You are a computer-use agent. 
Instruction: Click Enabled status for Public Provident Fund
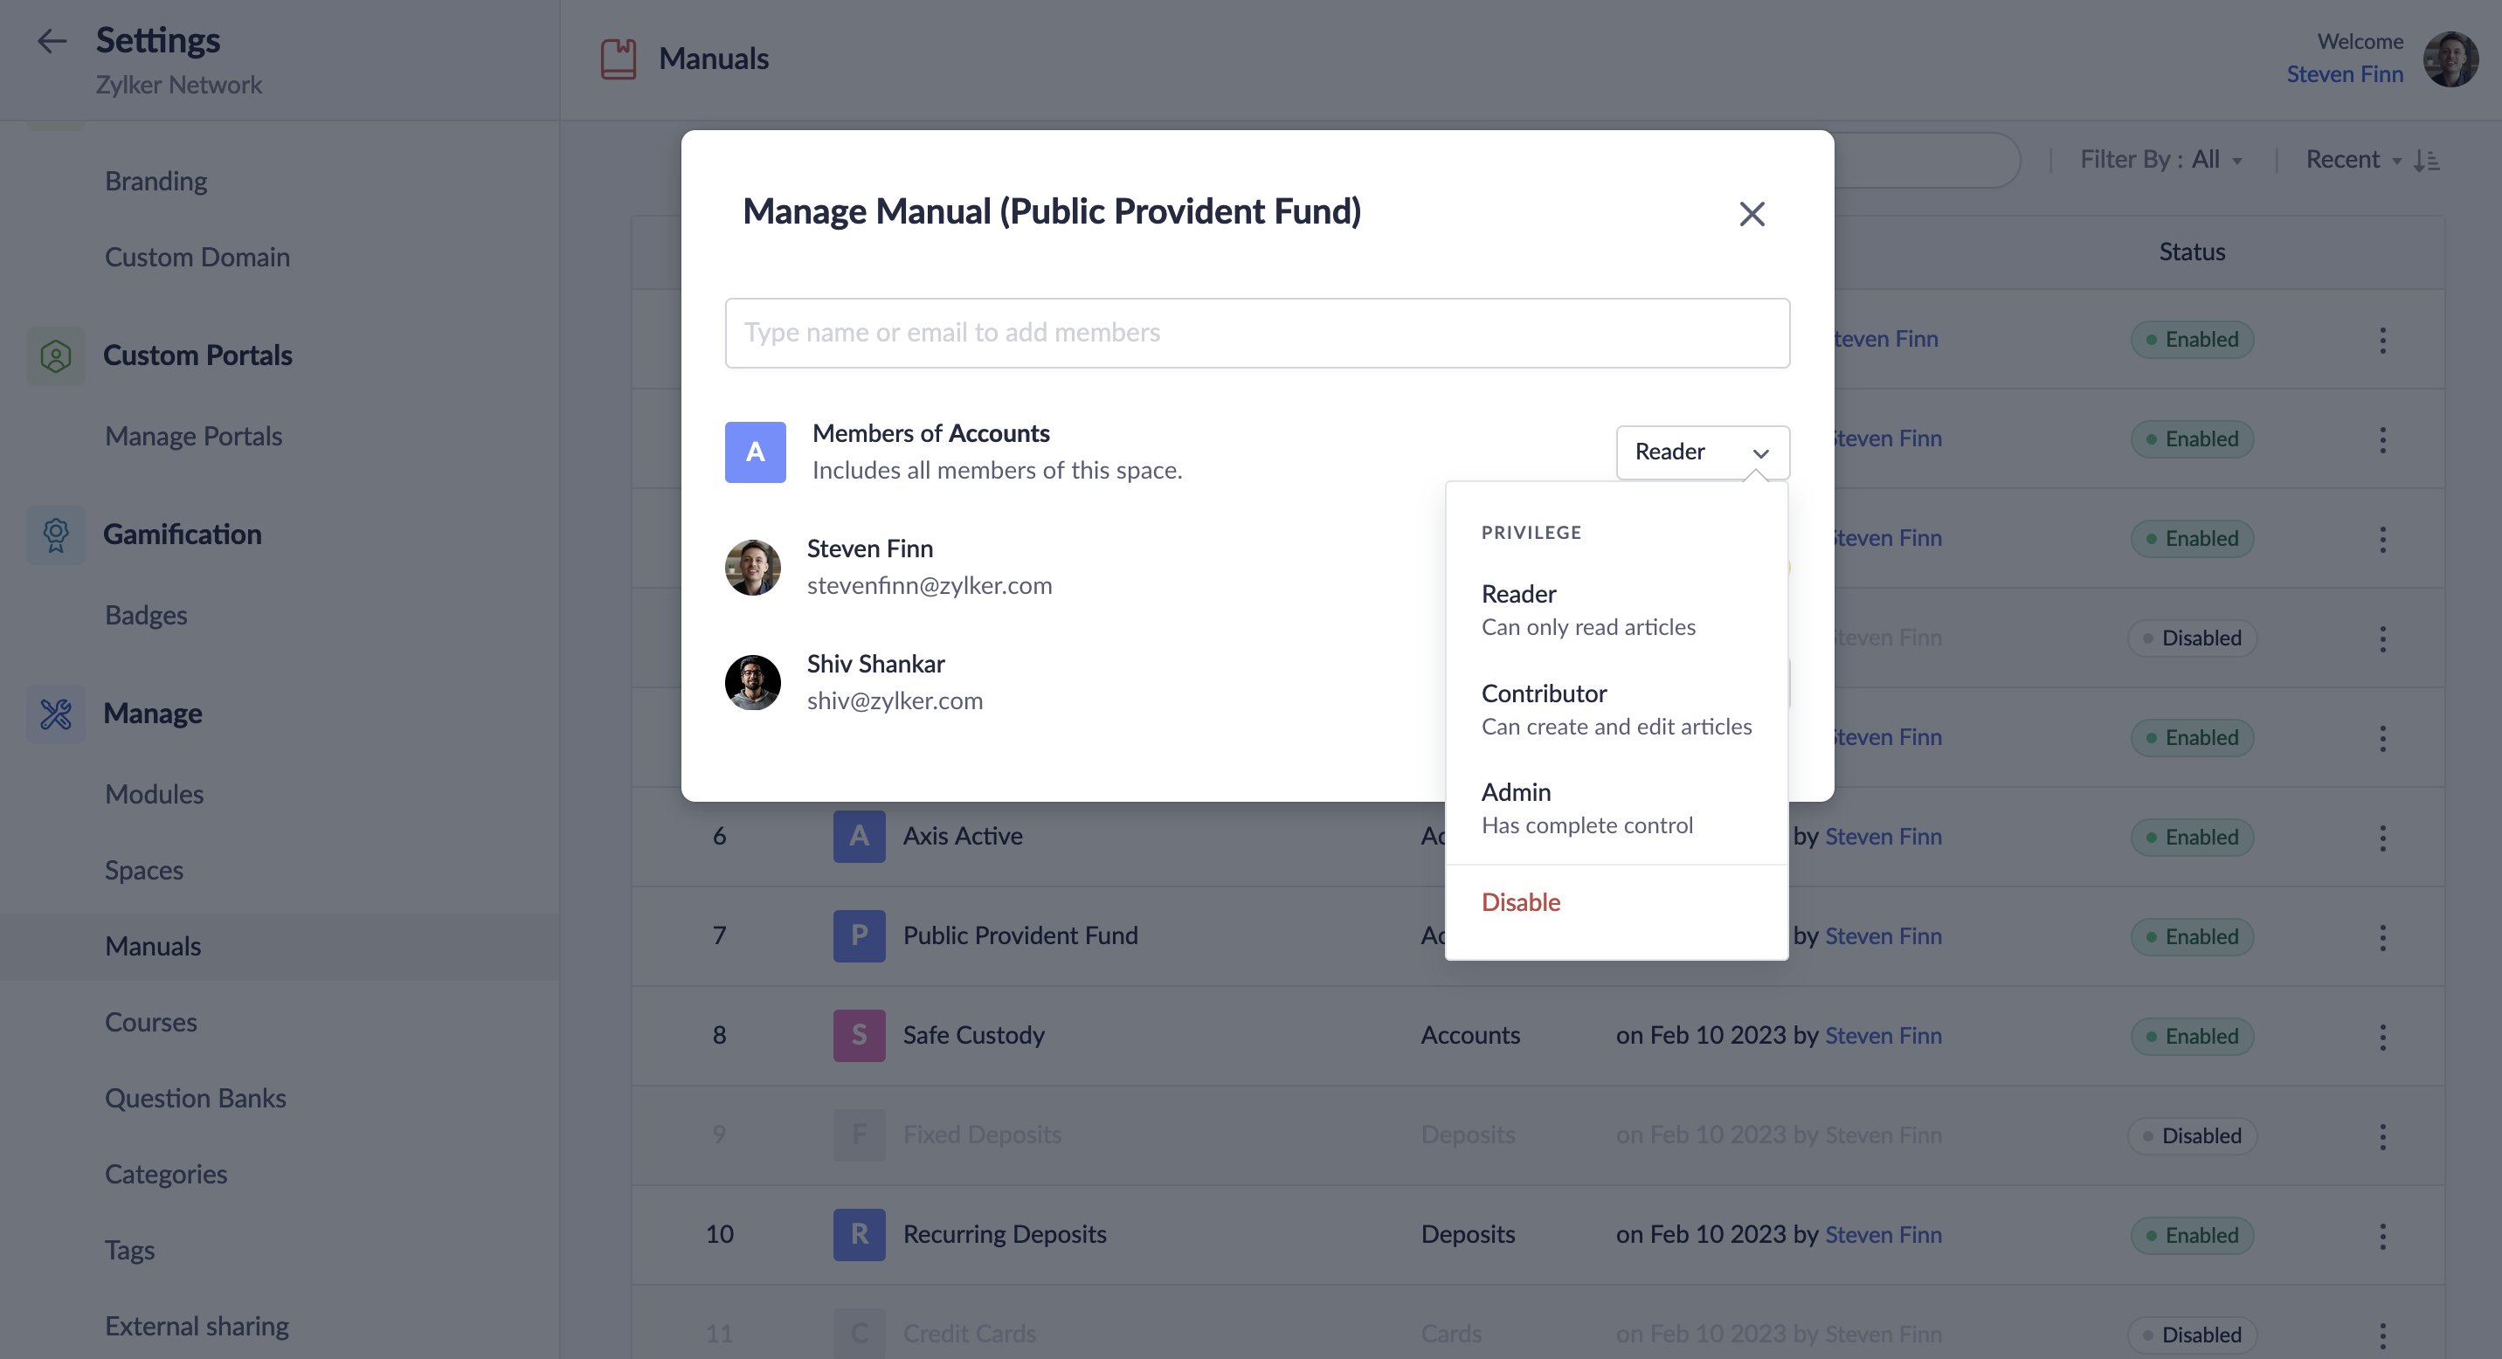pyautogui.click(x=2191, y=937)
